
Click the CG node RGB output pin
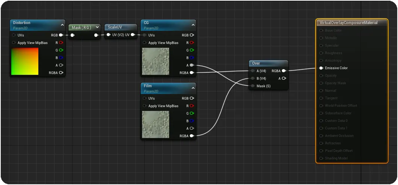point(192,35)
